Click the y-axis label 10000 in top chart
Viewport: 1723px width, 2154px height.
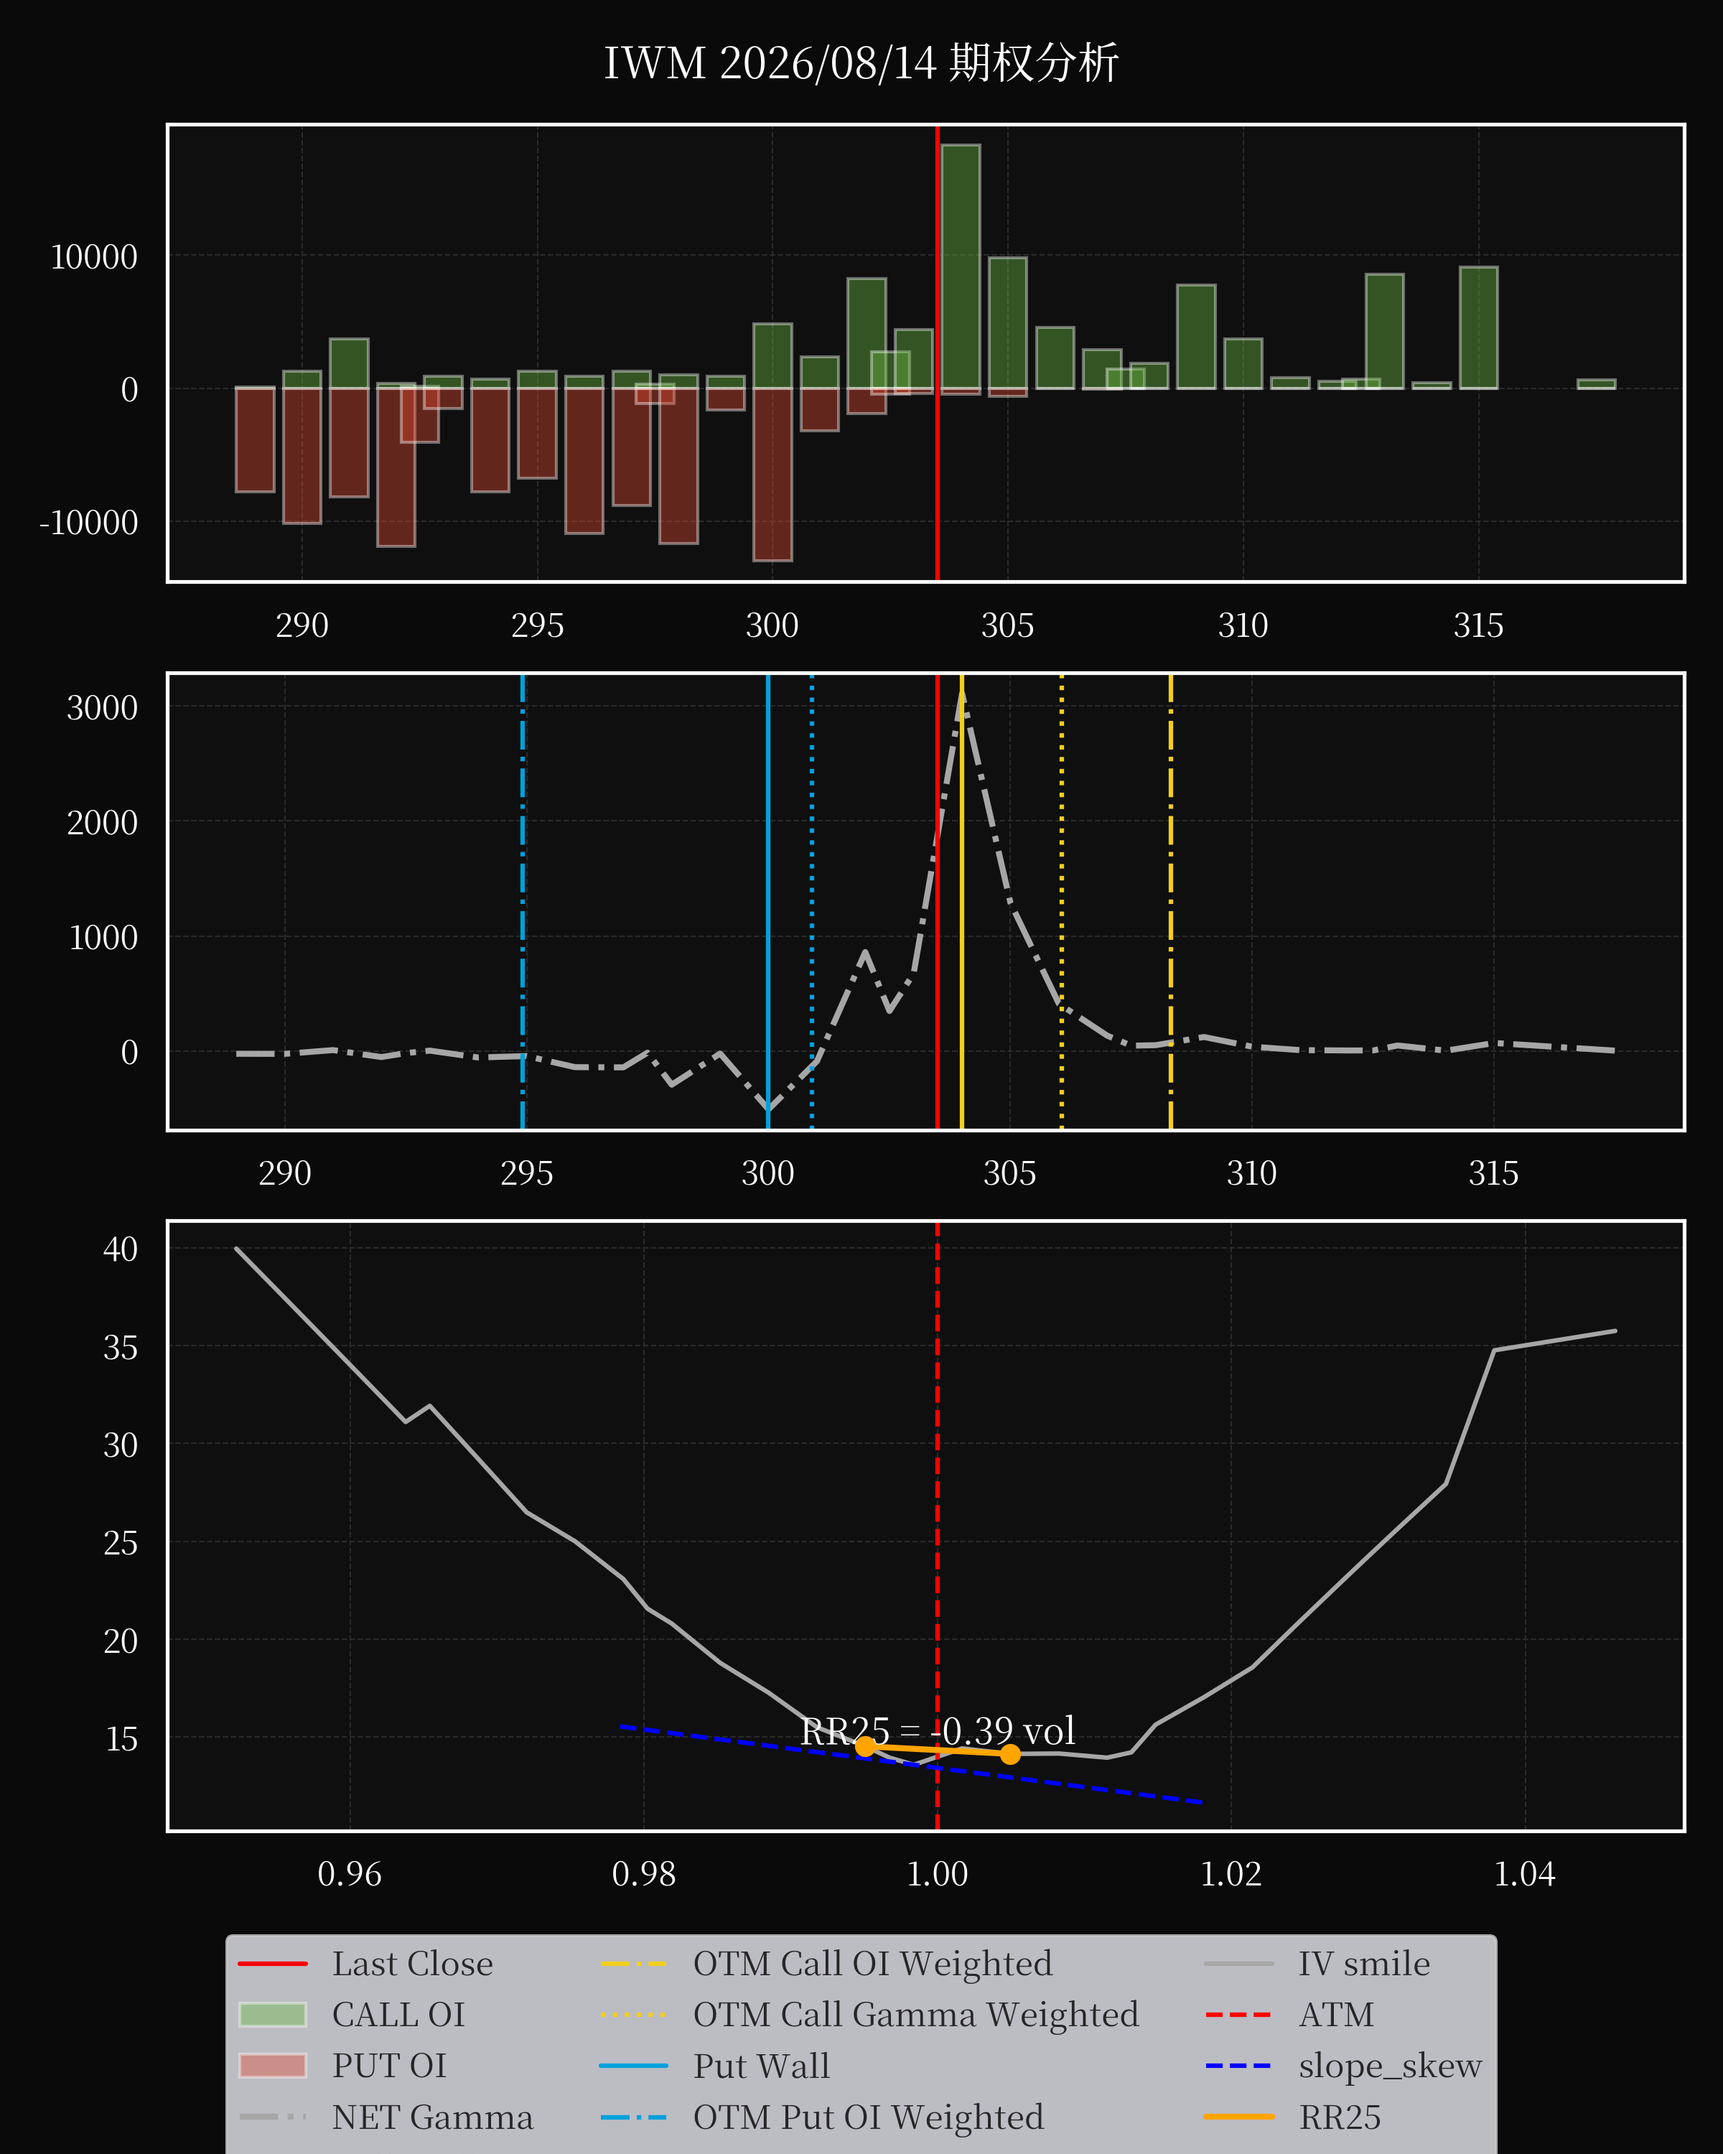click(x=94, y=257)
